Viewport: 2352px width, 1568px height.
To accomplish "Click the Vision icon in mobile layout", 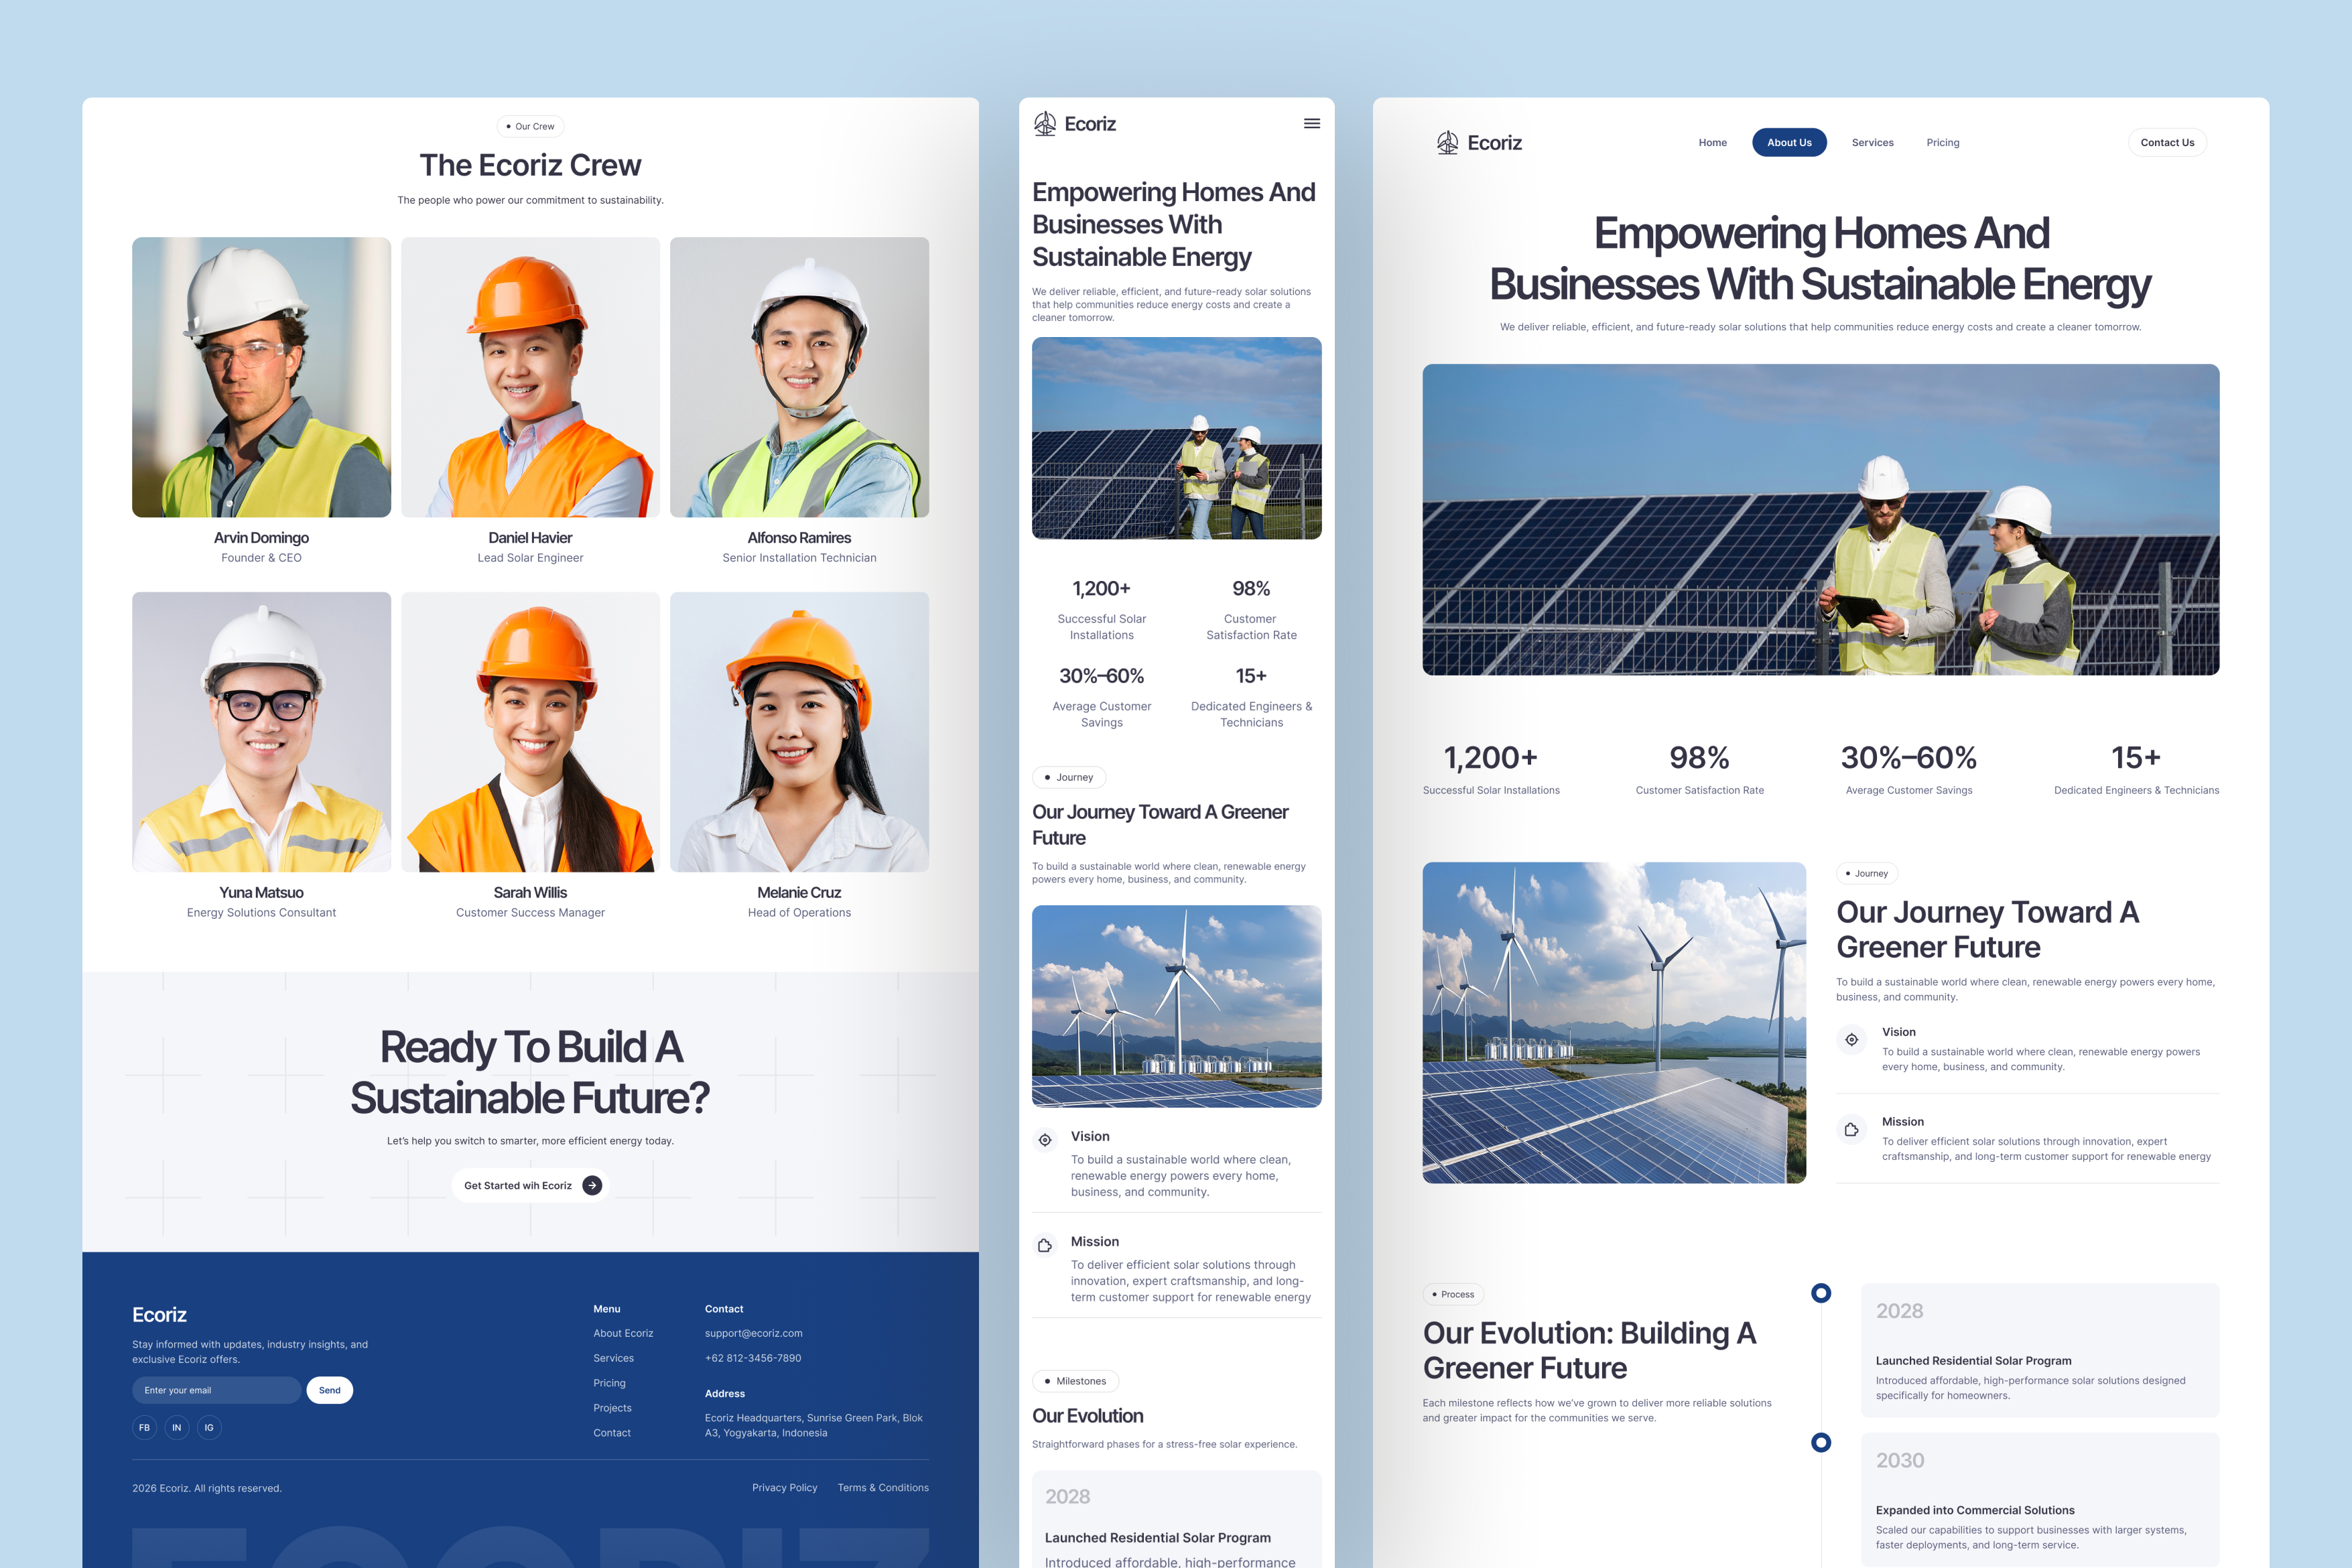I will click(1045, 1140).
